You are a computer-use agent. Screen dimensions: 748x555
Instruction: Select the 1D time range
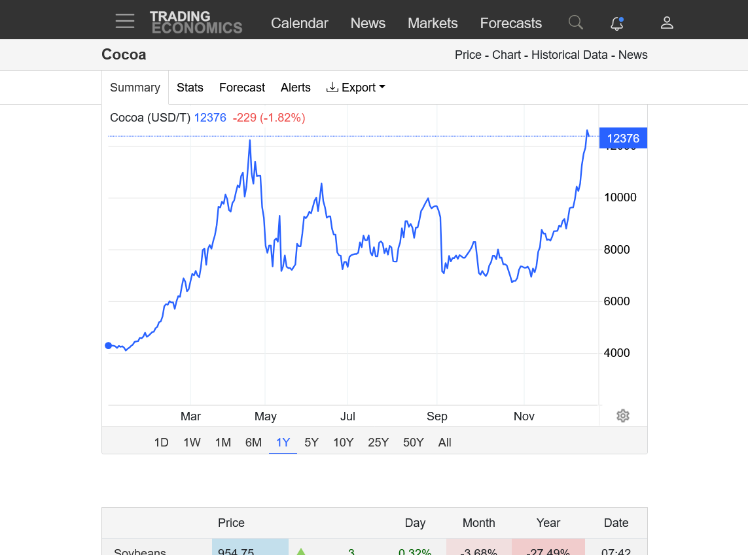coord(161,443)
